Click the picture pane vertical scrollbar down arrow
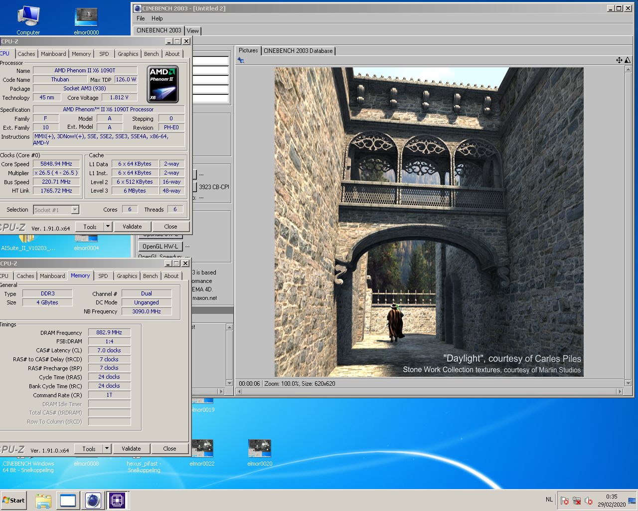 pyautogui.click(x=628, y=383)
